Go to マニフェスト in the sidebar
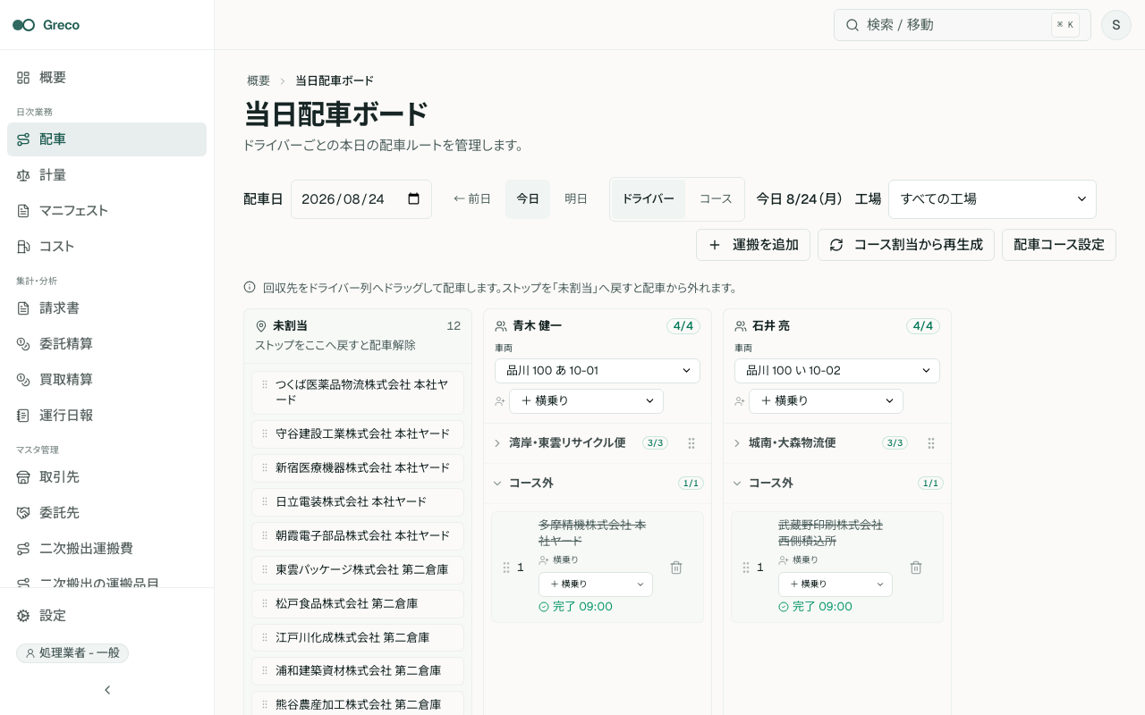 tap(106, 211)
